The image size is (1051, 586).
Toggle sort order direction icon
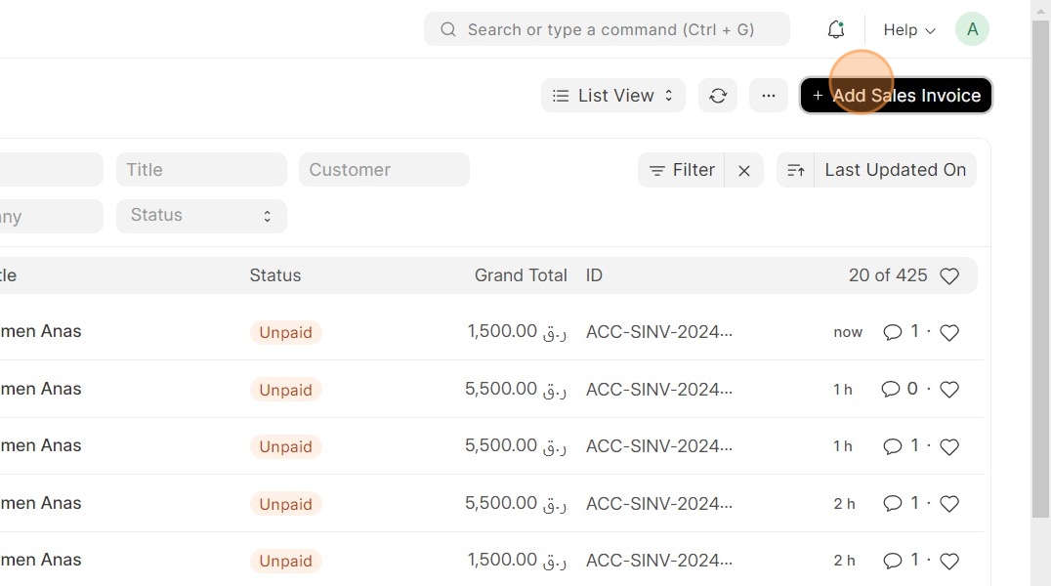coord(796,171)
